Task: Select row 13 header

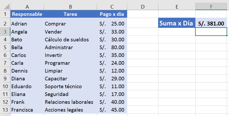Action: tap(5, 110)
